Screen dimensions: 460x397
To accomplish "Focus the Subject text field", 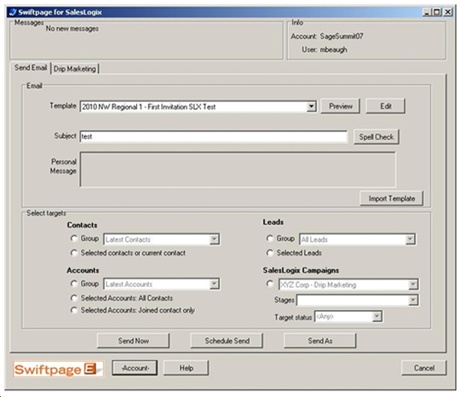I will (214, 136).
